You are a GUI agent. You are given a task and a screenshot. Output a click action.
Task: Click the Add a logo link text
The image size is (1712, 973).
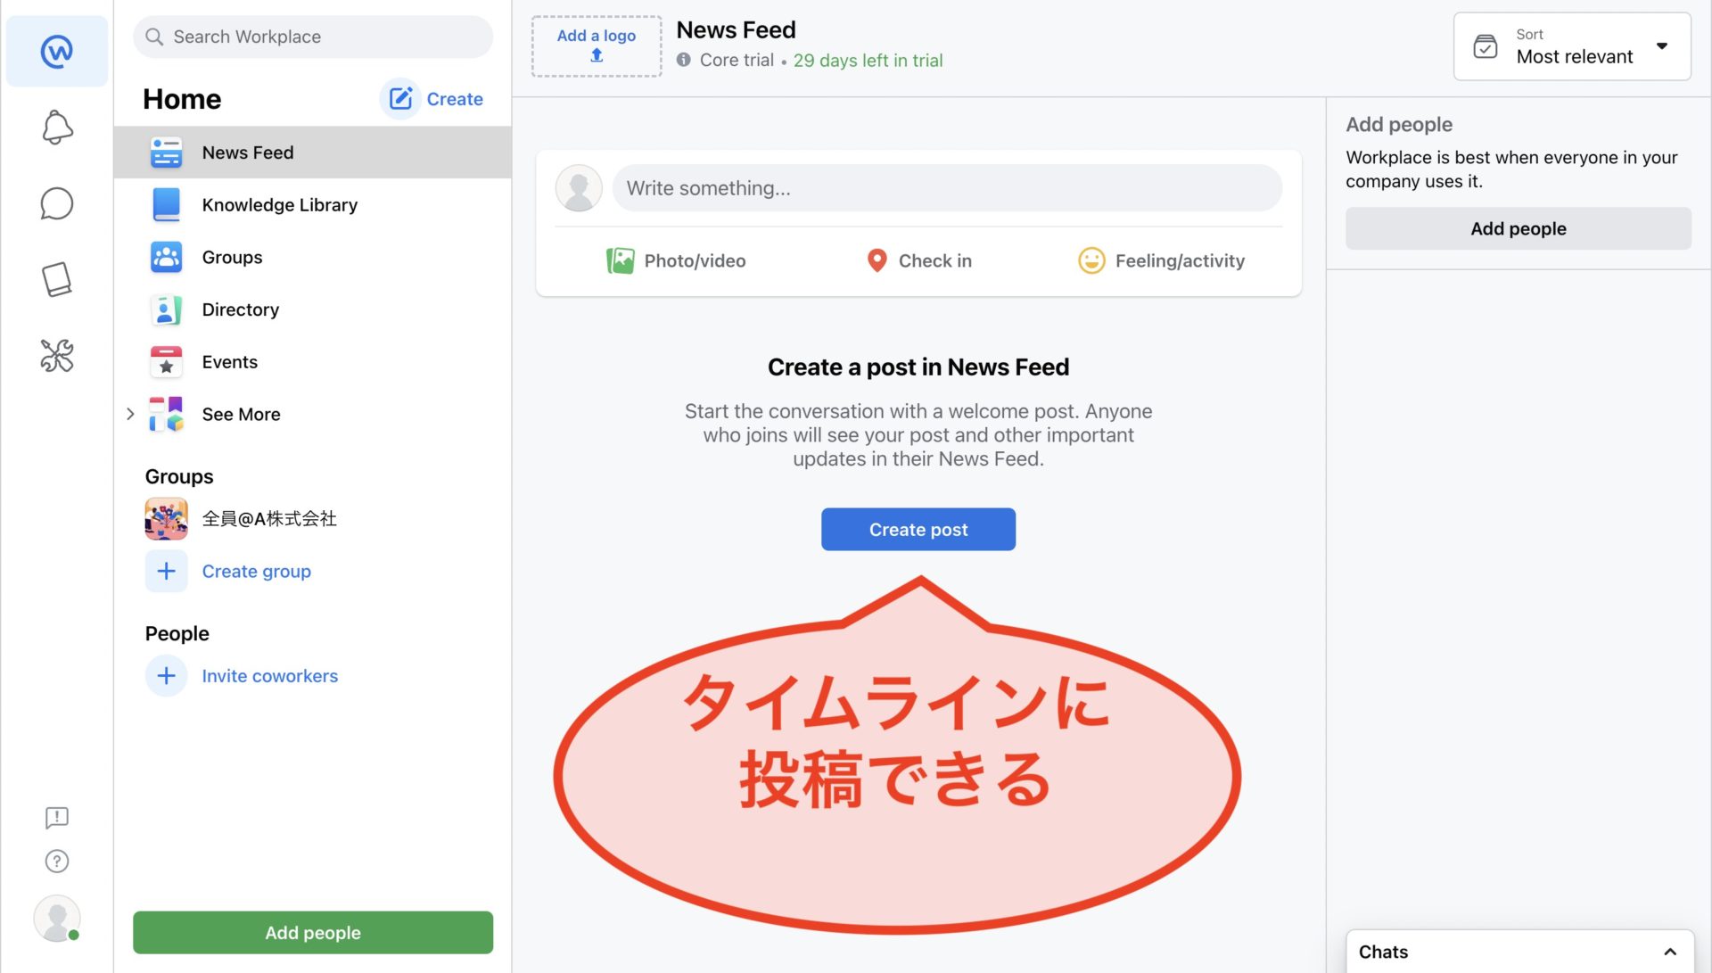pos(596,36)
